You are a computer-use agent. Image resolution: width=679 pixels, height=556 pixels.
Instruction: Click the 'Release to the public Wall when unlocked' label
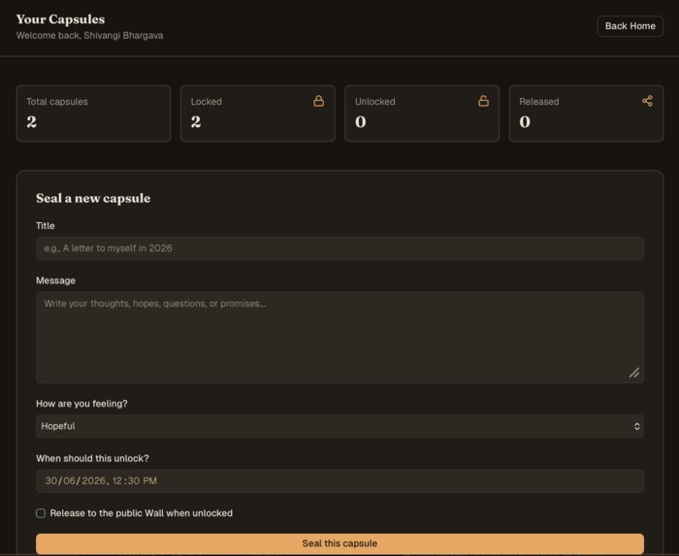(142, 513)
